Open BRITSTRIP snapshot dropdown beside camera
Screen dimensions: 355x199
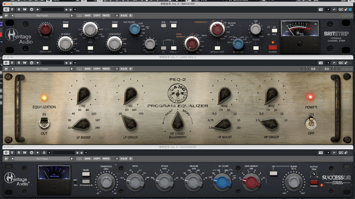(x=328, y=9)
